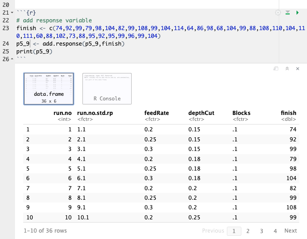This screenshot has height=239, width=307.
Task: Click the add.response(p5_9,finish) code
Action: (x=84, y=43)
